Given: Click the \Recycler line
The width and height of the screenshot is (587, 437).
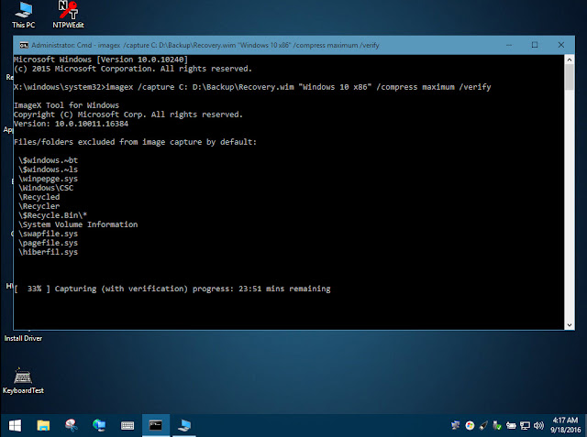Looking at the screenshot, I should point(39,206).
